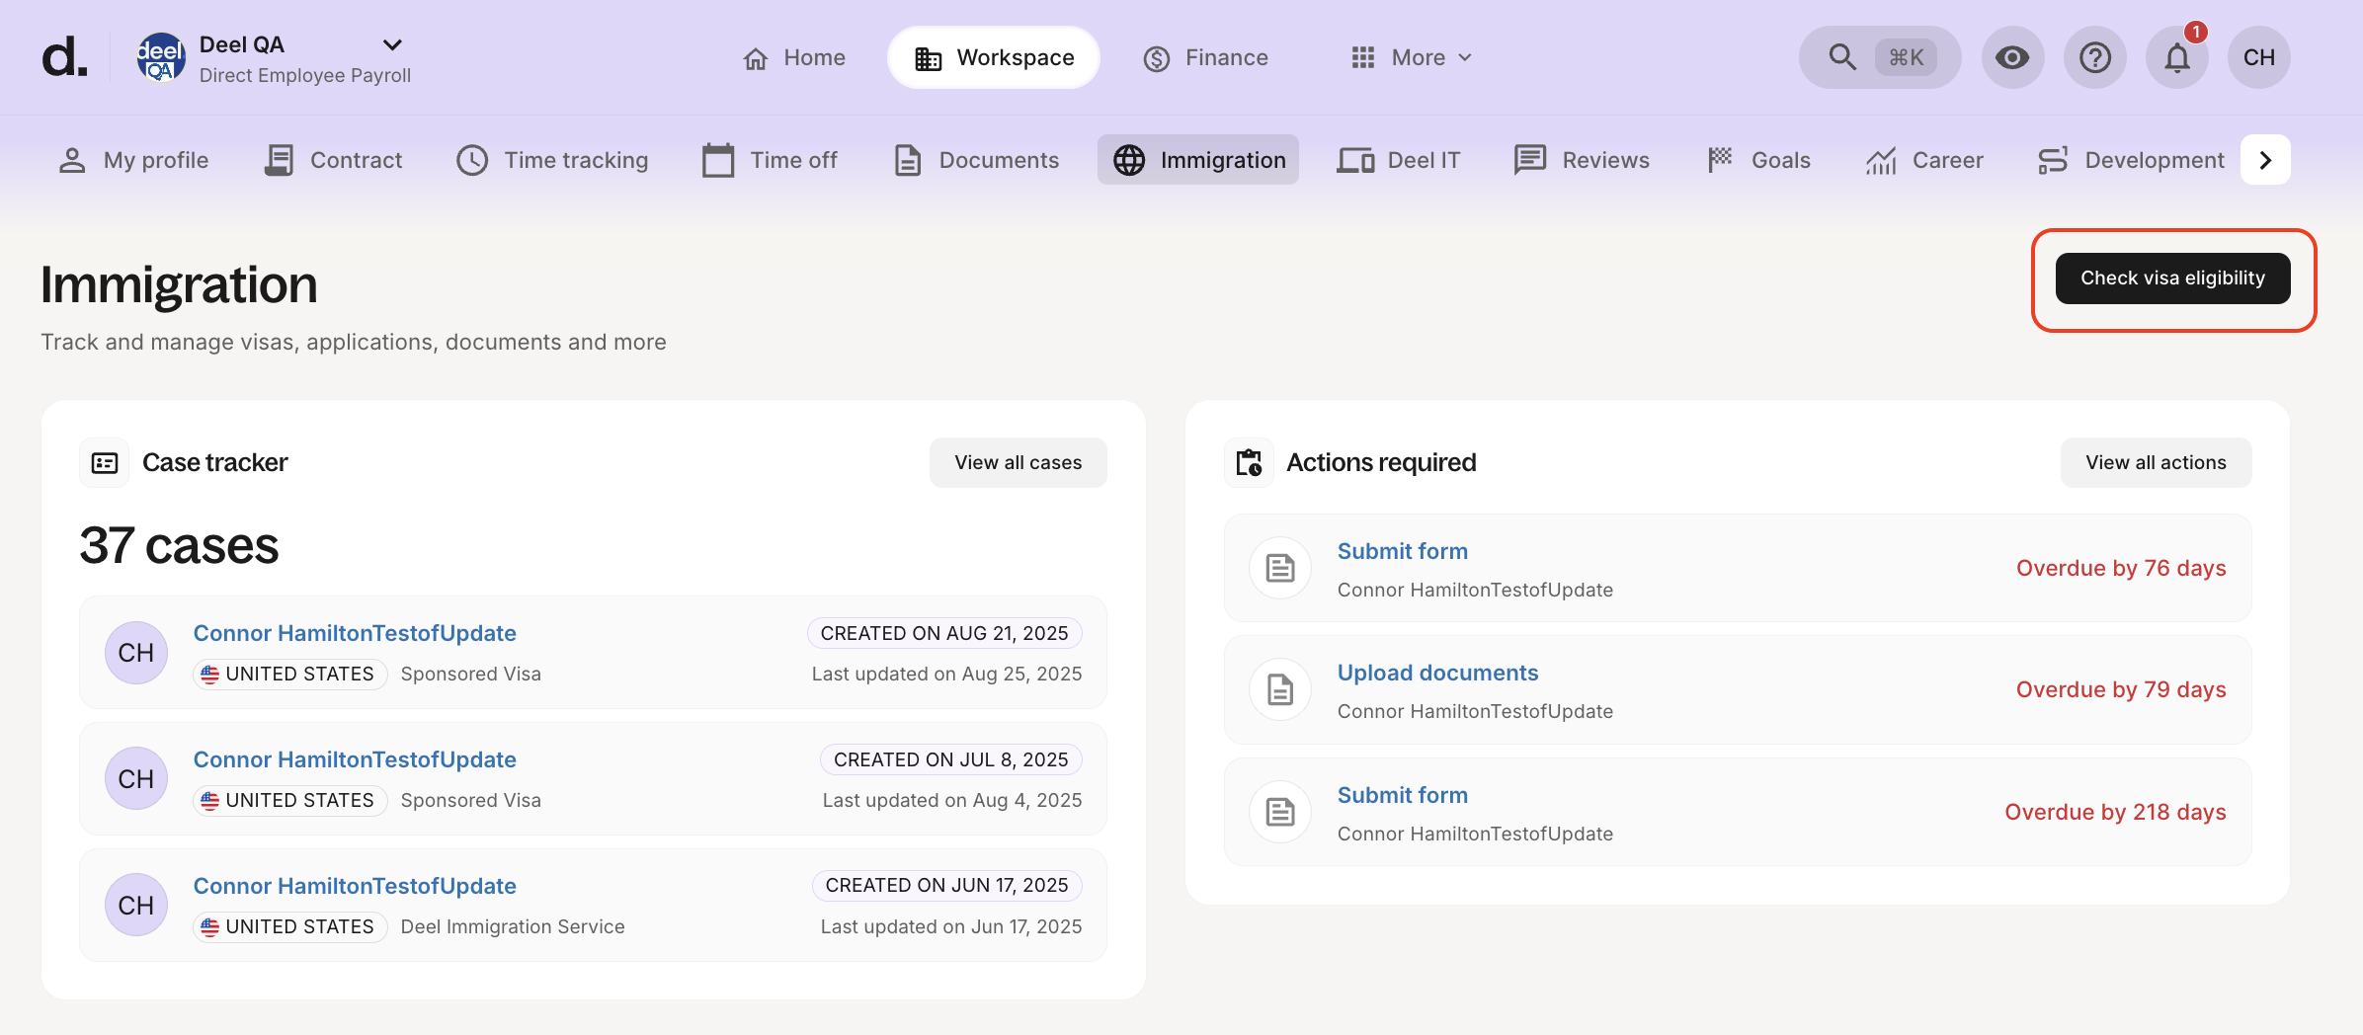Open the More navigation dropdown
Image resolution: width=2363 pixels, height=1035 pixels.
click(1409, 57)
